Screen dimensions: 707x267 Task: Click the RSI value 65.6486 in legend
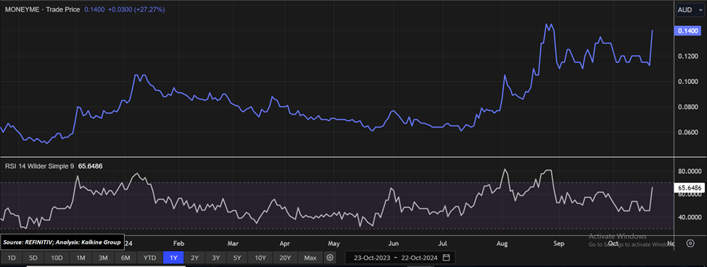(x=90, y=166)
